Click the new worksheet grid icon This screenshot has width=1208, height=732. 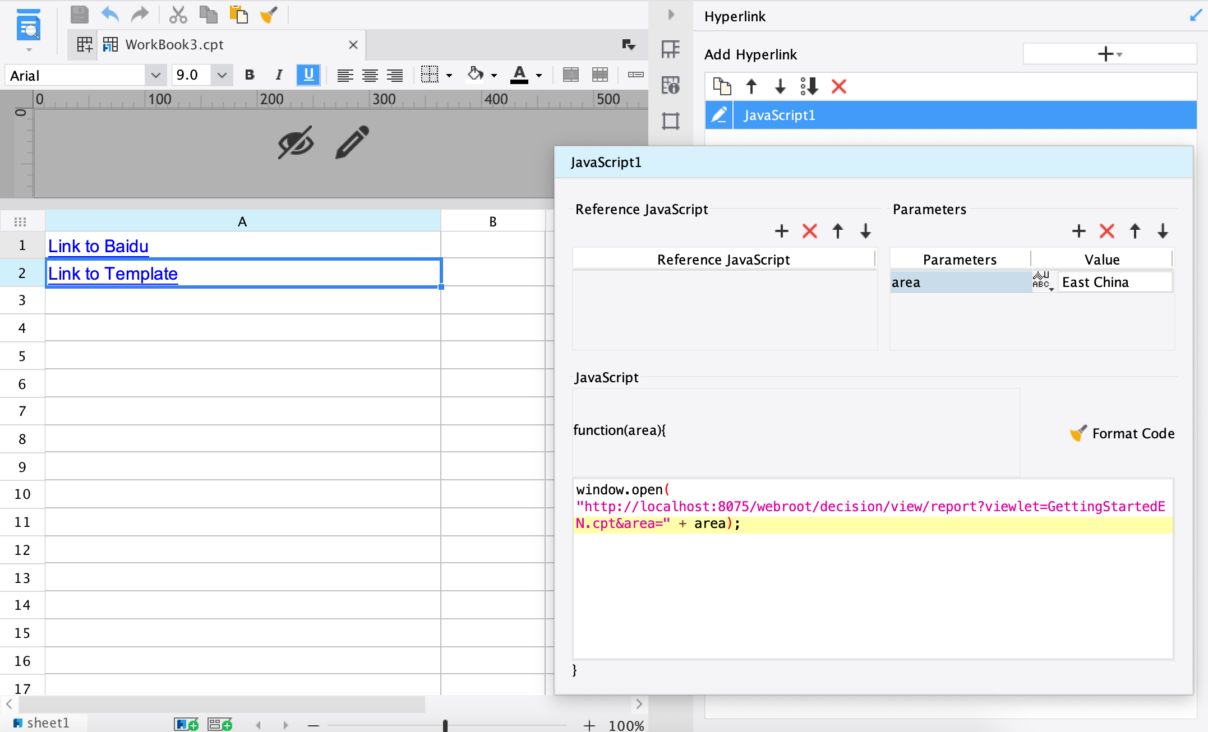(x=85, y=45)
